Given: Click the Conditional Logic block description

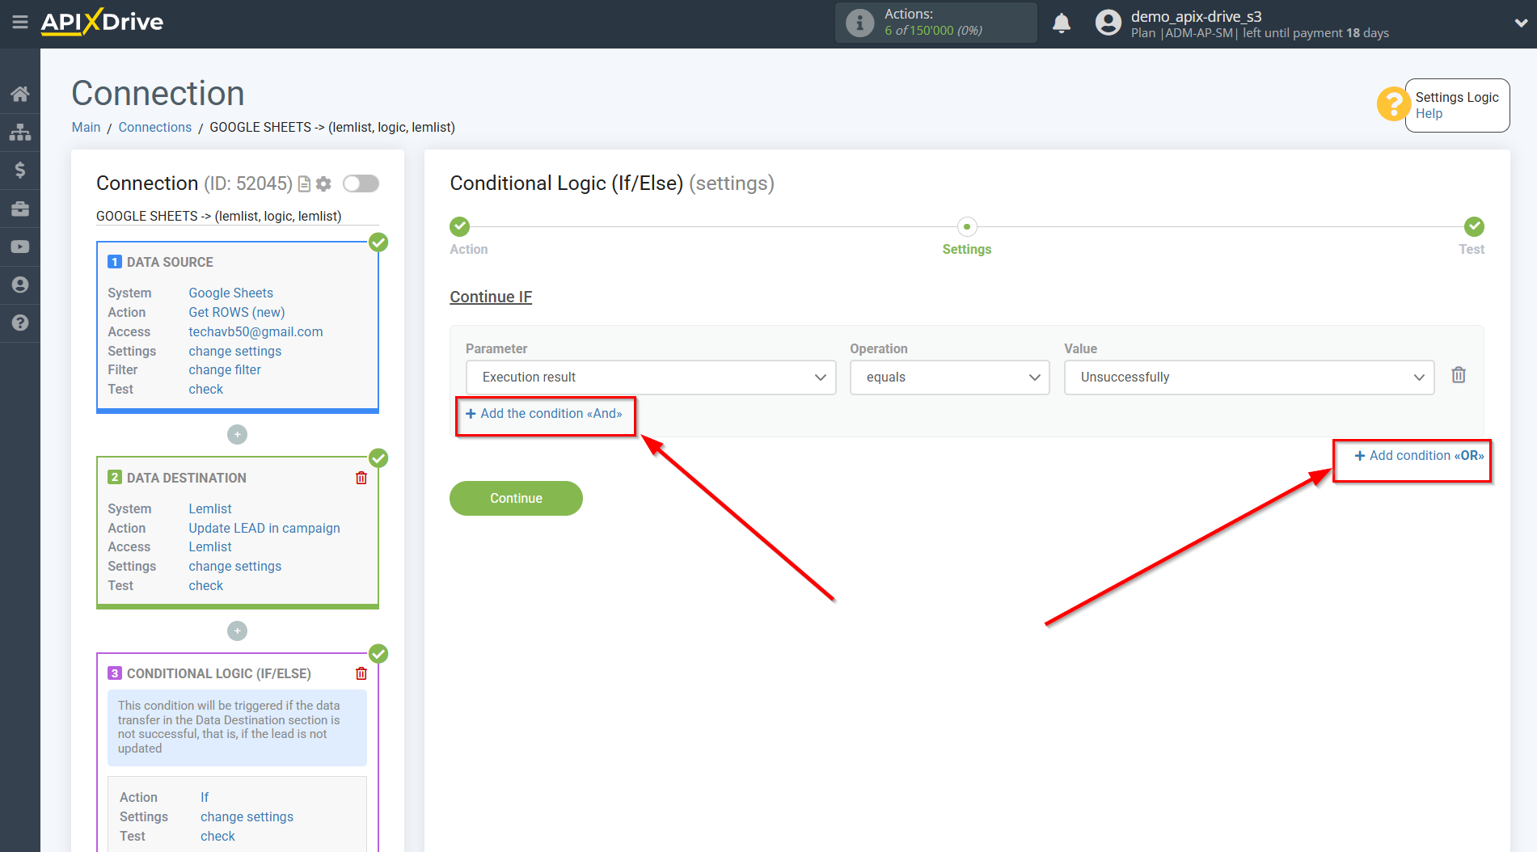Looking at the screenshot, I should click(x=237, y=727).
